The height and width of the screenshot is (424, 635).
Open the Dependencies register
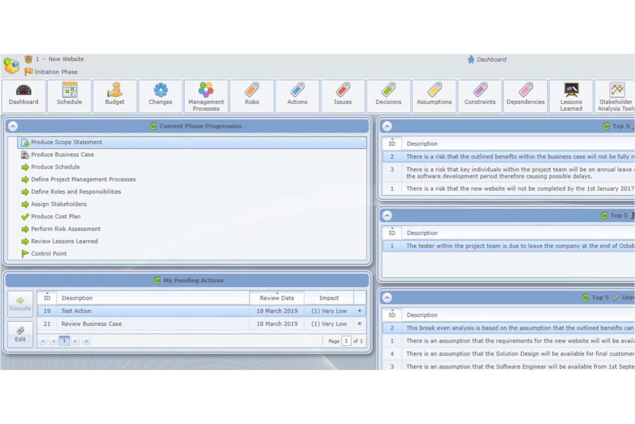pyautogui.click(x=525, y=96)
